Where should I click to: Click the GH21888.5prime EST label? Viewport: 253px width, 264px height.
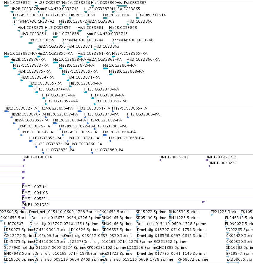[x=172, y=248]
